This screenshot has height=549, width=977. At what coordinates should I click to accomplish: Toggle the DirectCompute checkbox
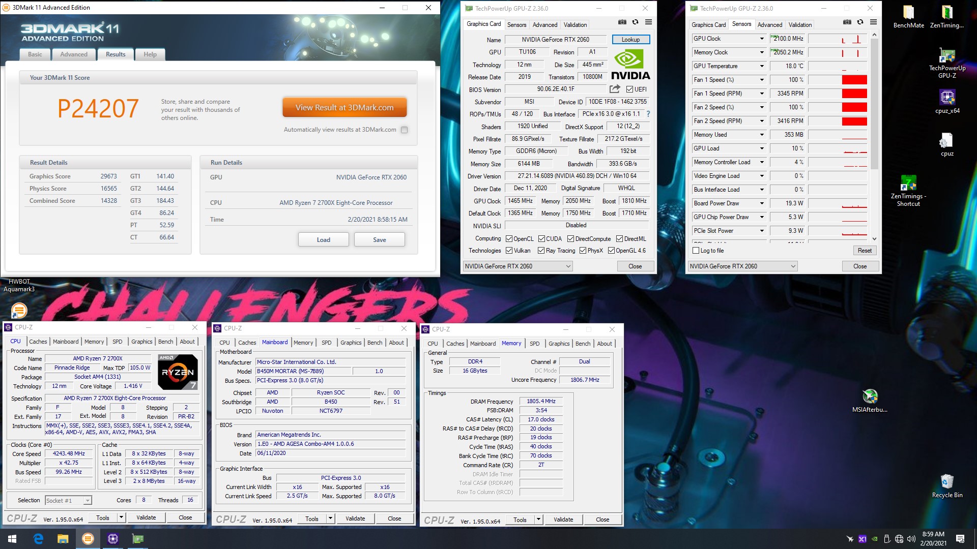(x=570, y=239)
